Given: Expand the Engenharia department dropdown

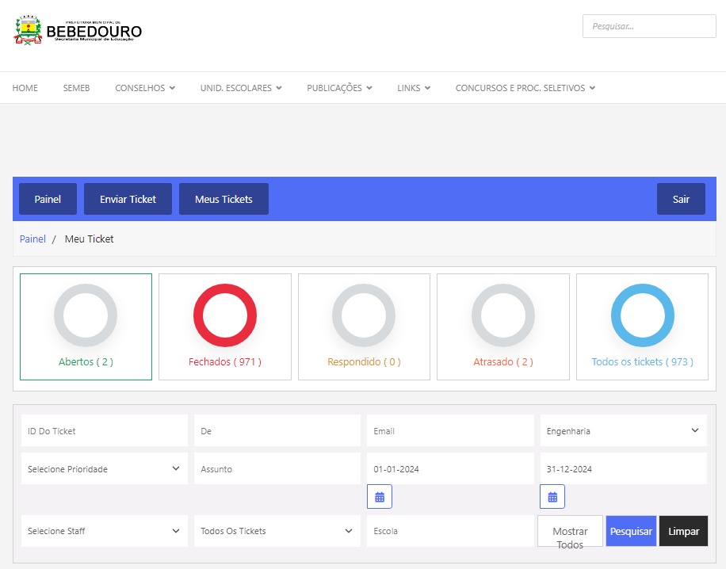Looking at the screenshot, I should click(623, 431).
